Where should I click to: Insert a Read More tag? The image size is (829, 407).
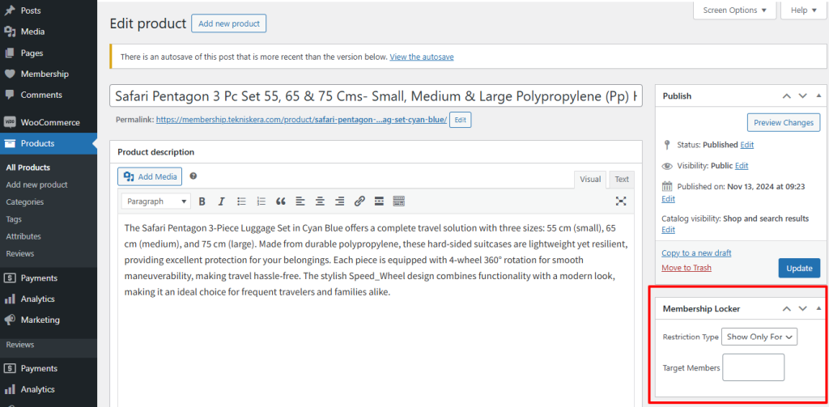[379, 201]
